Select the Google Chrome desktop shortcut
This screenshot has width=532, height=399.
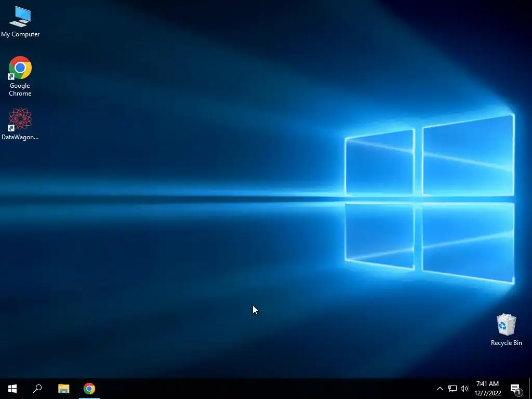coord(20,76)
